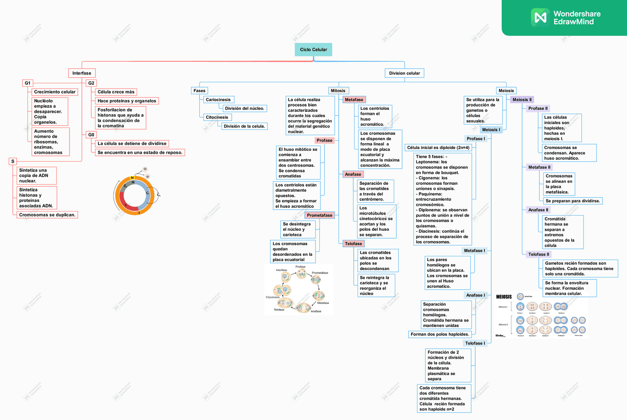Select the "Fases" node

pyautogui.click(x=200, y=91)
